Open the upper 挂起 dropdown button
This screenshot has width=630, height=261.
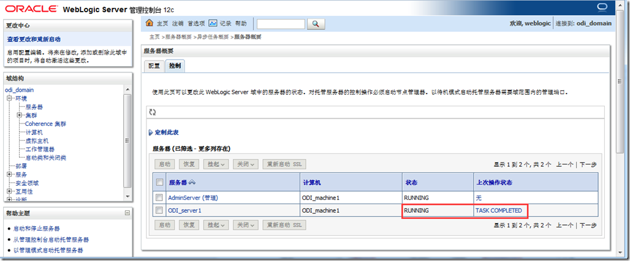coord(216,164)
